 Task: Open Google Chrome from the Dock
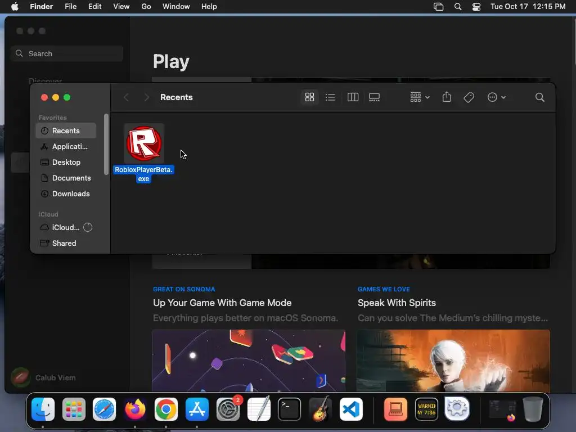click(x=166, y=409)
